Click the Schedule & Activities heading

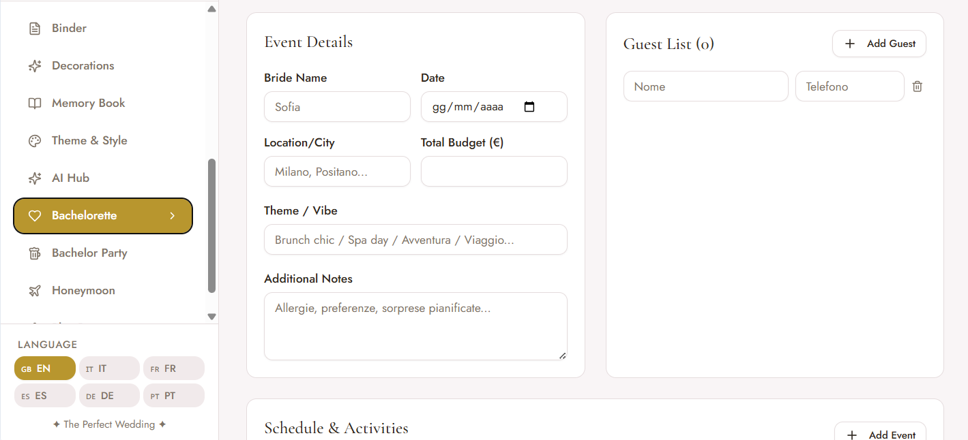coord(336,428)
